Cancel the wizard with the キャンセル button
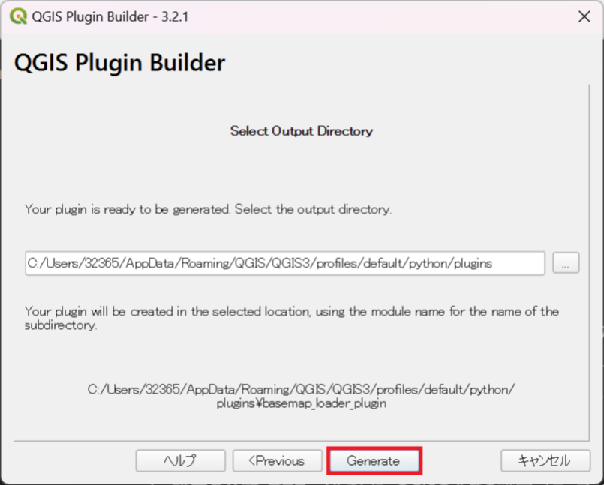 (x=545, y=460)
